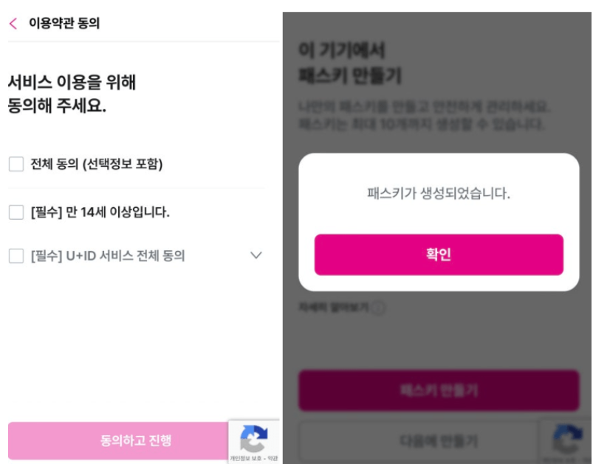Expand the U+ ID 서비스 전체 동의 terms list
This screenshot has width=593, height=464.
click(255, 256)
